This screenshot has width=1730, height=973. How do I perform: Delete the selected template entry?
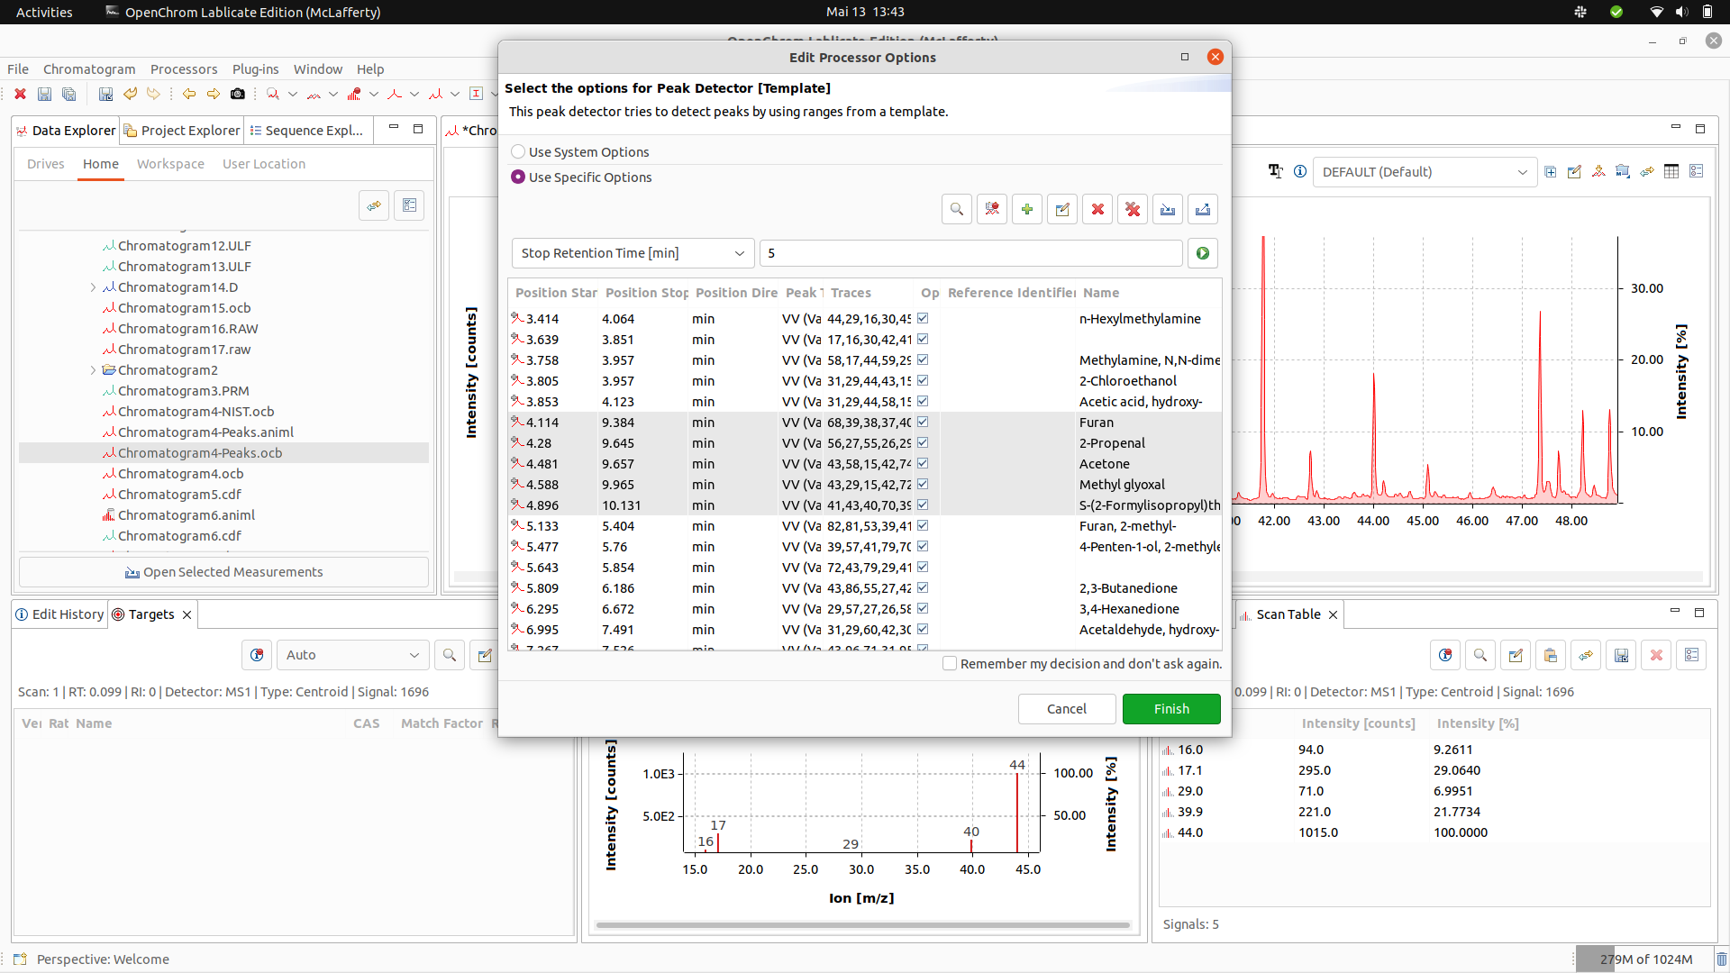pos(1097,208)
